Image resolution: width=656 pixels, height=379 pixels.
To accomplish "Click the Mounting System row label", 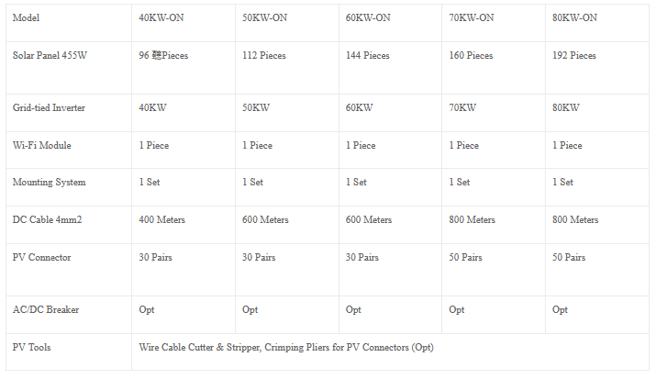I will [x=49, y=183].
